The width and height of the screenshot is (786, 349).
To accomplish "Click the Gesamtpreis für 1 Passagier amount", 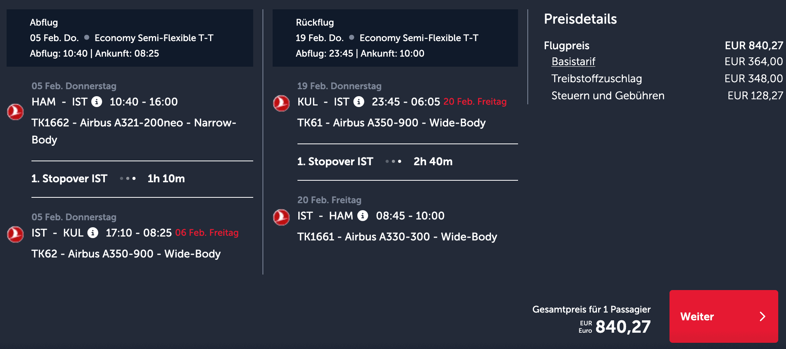I will click(x=623, y=327).
